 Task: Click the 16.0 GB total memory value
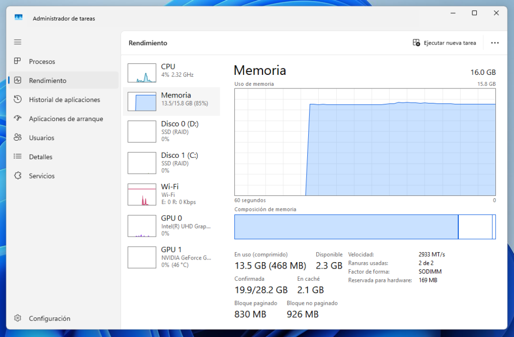coord(483,72)
